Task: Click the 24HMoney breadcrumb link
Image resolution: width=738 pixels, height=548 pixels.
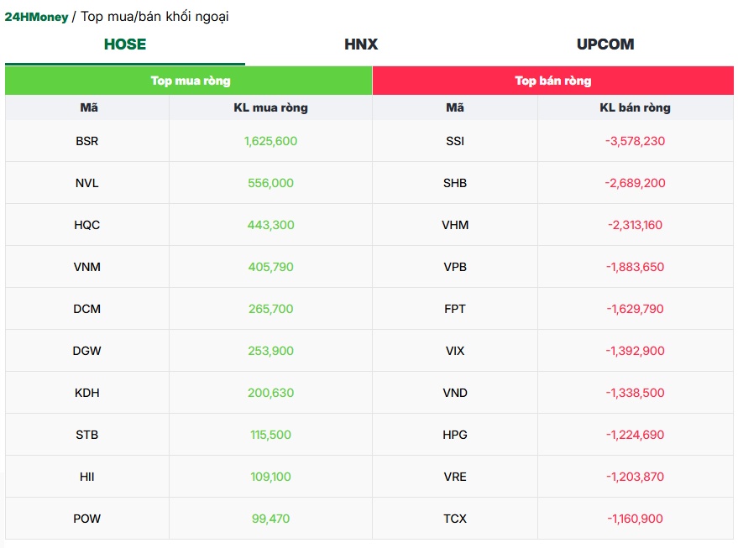Action: (x=36, y=17)
